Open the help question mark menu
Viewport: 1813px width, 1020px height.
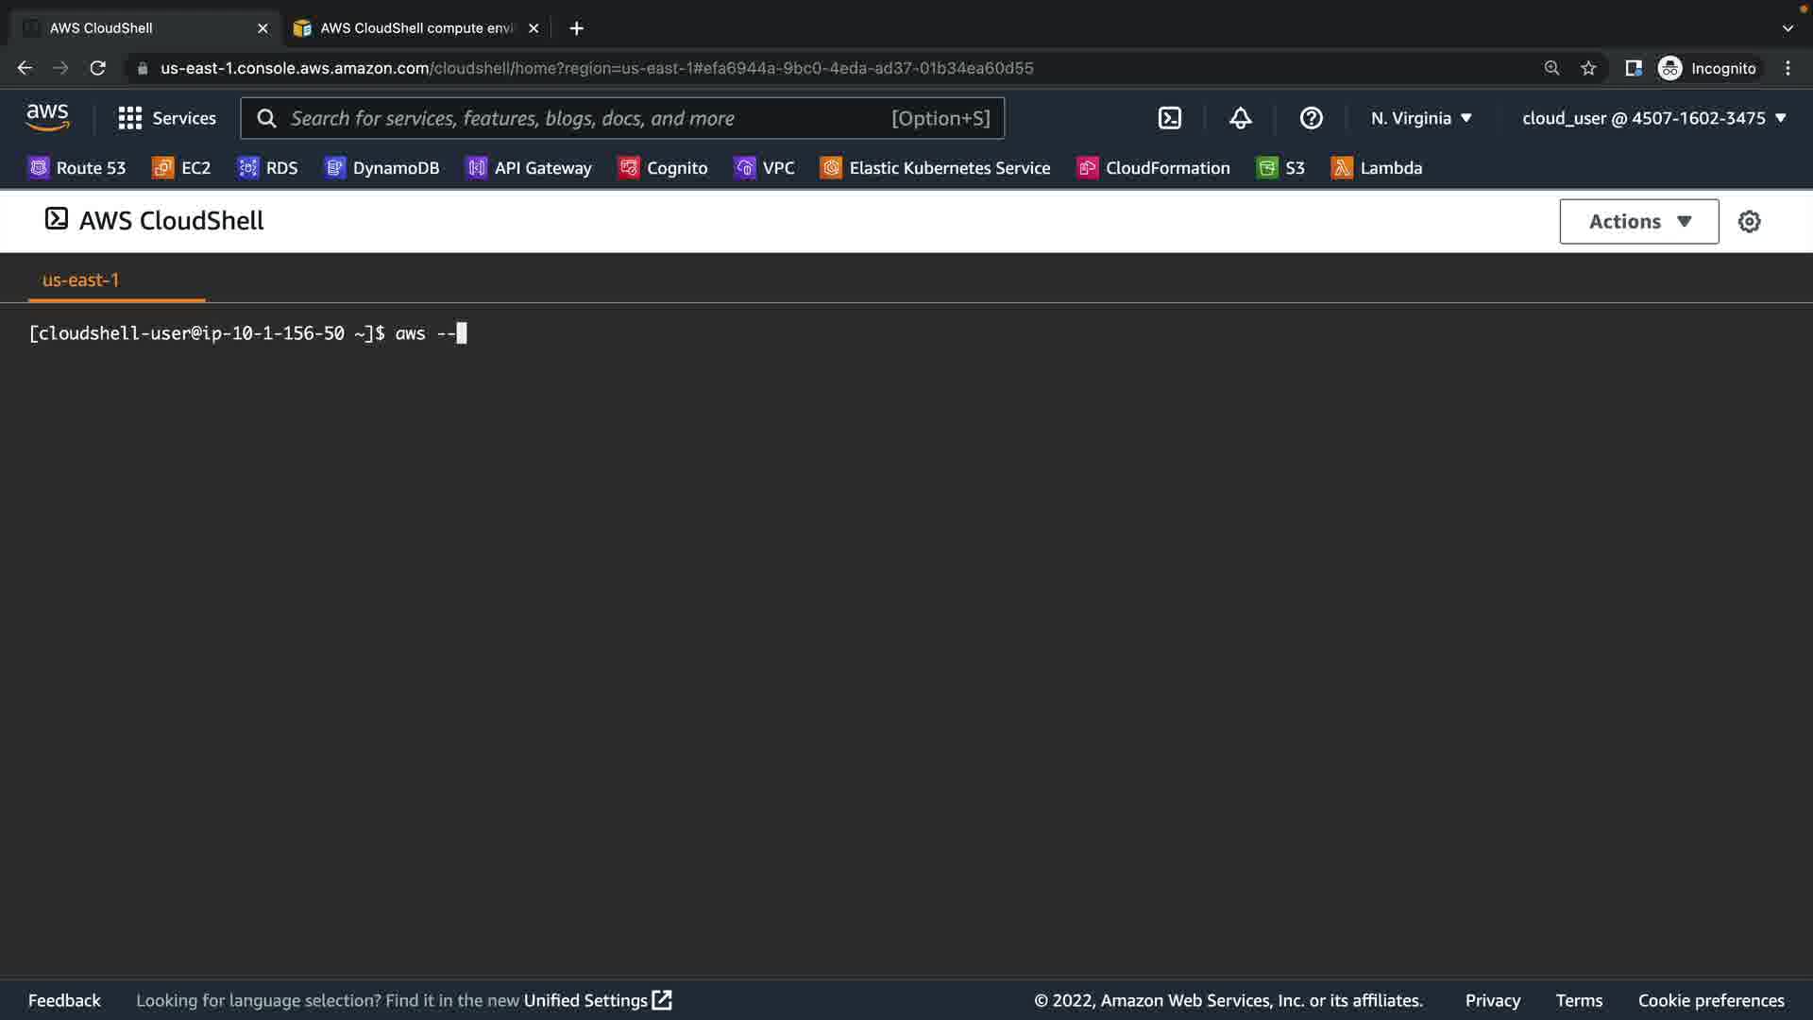point(1311,118)
